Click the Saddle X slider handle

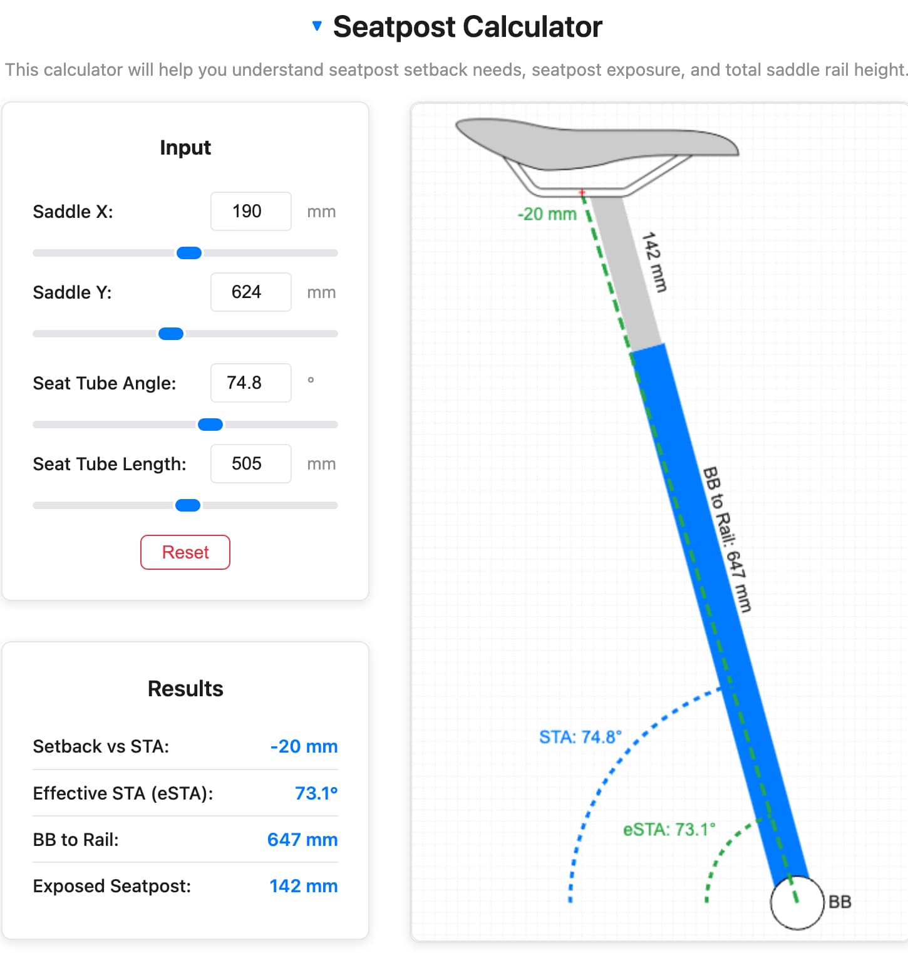189,253
